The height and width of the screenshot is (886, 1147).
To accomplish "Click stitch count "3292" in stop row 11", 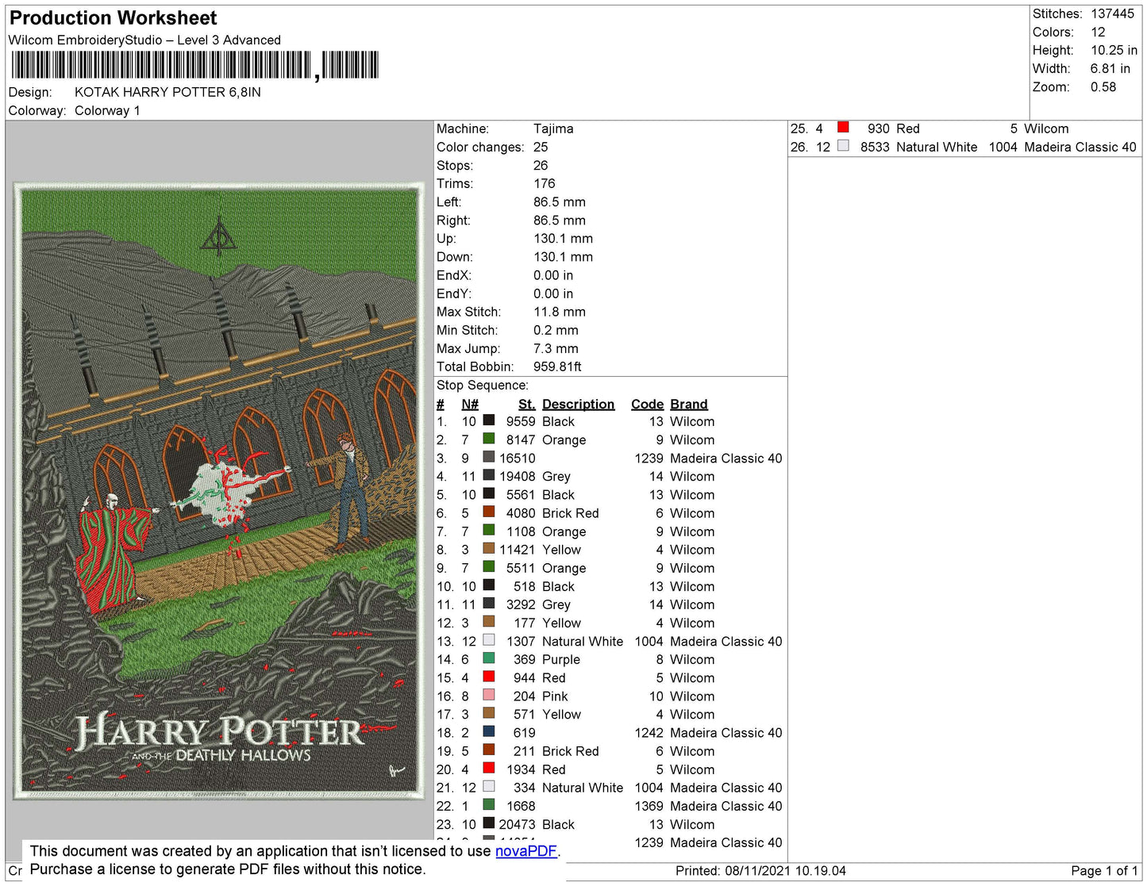I will pos(521,604).
